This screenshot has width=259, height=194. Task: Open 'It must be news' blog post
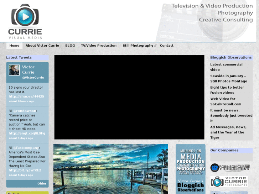(x=231, y=116)
